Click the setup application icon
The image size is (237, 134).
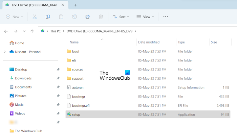(x=69, y=114)
